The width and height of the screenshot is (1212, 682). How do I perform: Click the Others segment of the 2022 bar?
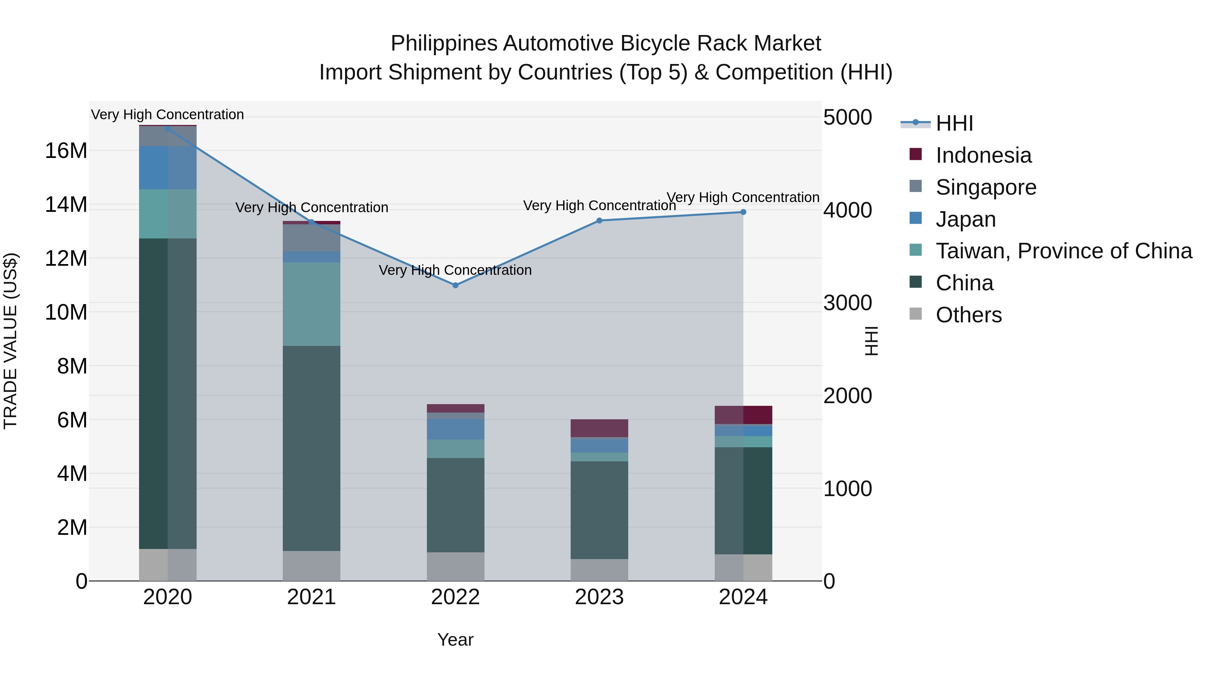click(456, 567)
